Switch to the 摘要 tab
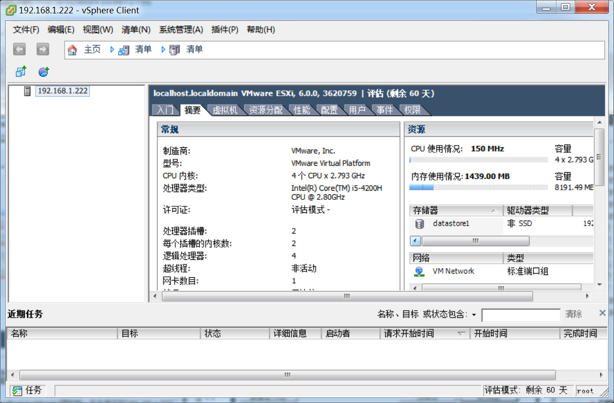This screenshot has height=403, width=614. tap(193, 110)
